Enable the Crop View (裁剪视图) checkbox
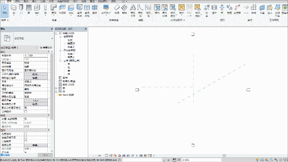This screenshot has width=288, height=162. click(26, 133)
